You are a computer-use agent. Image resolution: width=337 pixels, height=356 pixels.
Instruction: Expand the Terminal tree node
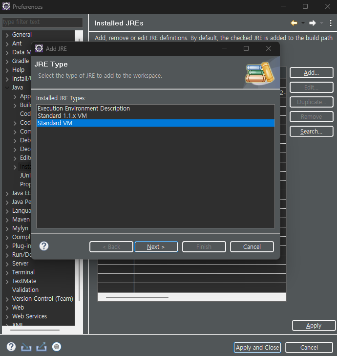point(7,273)
